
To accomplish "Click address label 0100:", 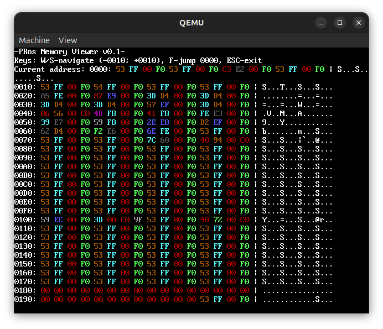I will [25, 220].
